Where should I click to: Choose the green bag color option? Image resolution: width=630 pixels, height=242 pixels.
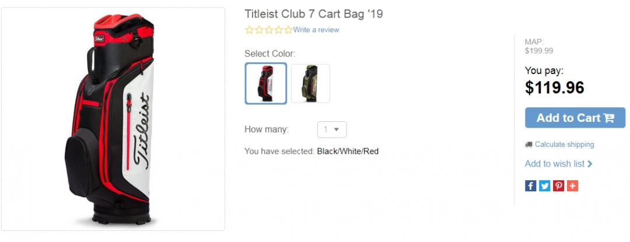(x=310, y=83)
